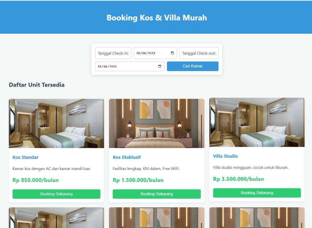Open the check-in date calendar picker icon
This screenshot has width=312, height=228.
tap(172, 53)
